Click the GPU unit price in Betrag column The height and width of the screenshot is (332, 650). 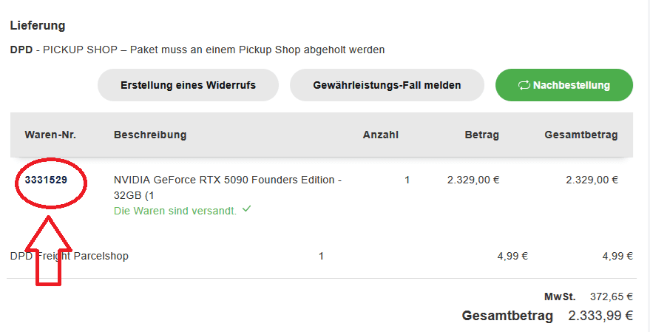coord(473,180)
